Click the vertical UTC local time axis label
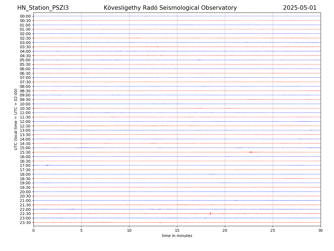The image size is (334, 251). [x=16, y=119]
